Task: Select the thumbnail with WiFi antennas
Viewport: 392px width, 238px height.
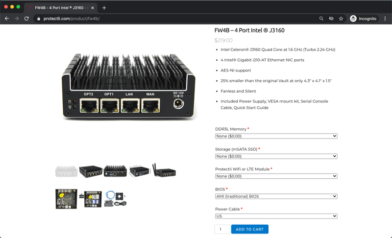Action: click(164, 170)
